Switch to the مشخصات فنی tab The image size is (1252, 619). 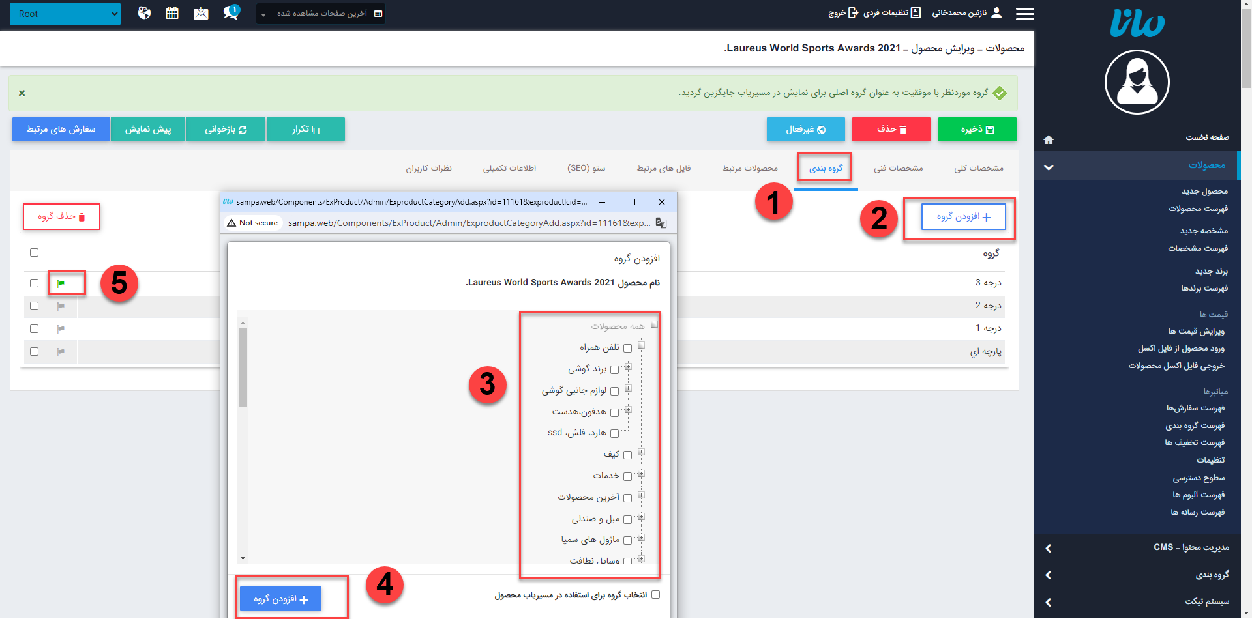898,168
